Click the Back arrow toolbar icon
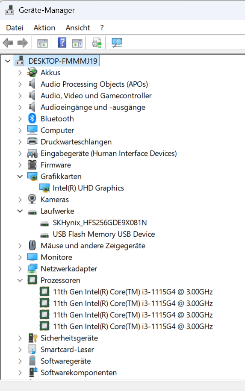Viewport: 245px width, 391px height. click(8, 43)
